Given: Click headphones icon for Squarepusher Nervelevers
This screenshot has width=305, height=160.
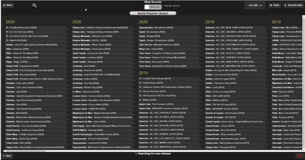Looking at the screenshot, I should [x=200, y=27].
